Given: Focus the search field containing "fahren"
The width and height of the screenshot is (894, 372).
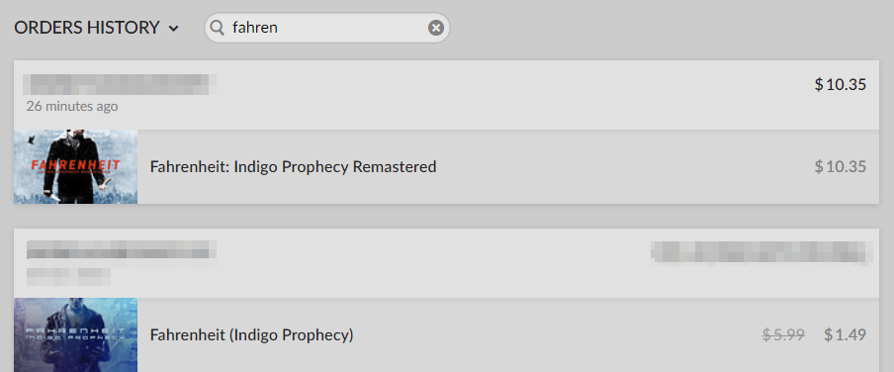Looking at the screenshot, I should click(x=326, y=28).
